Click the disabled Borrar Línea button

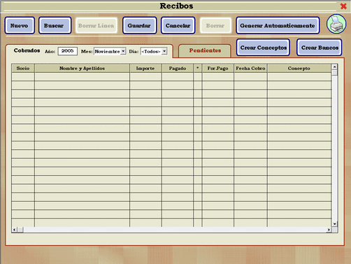(96, 25)
